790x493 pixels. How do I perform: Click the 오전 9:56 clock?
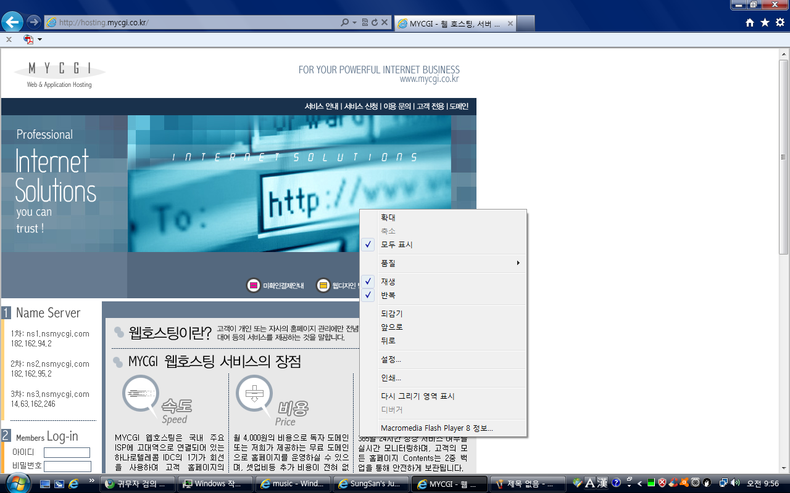[x=763, y=484]
